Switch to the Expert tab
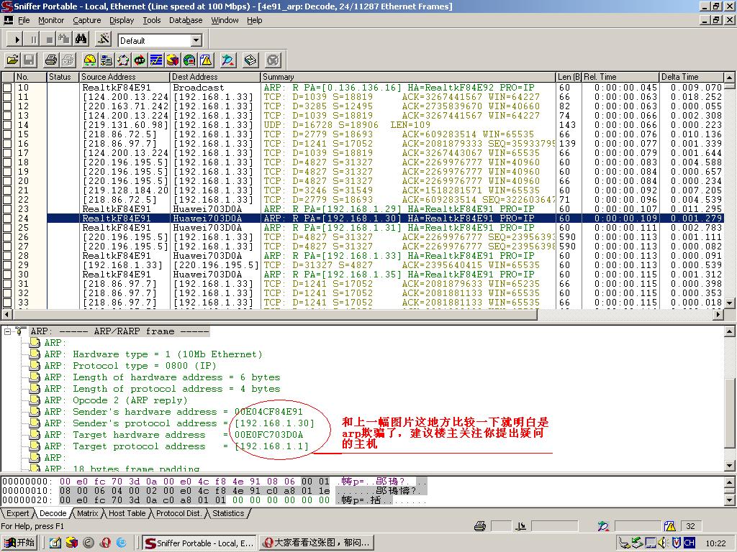 point(18,513)
